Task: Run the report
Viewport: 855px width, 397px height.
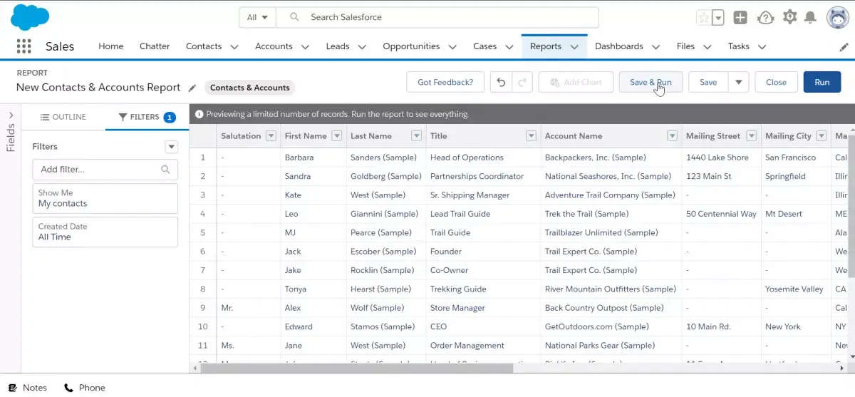Action: point(822,82)
